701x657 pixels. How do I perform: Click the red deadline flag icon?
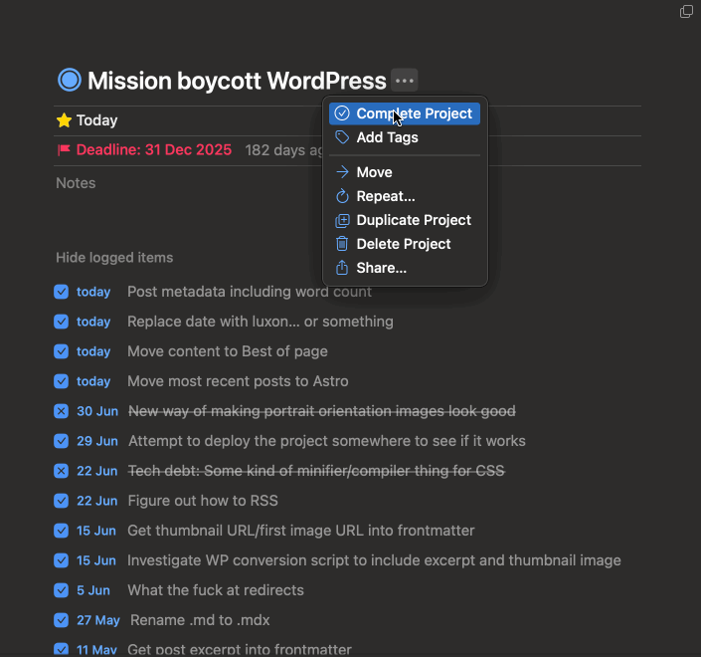click(x=64, y=150)
